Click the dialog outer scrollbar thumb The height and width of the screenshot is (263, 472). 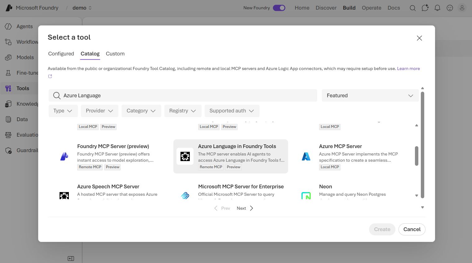coord(422,145)
